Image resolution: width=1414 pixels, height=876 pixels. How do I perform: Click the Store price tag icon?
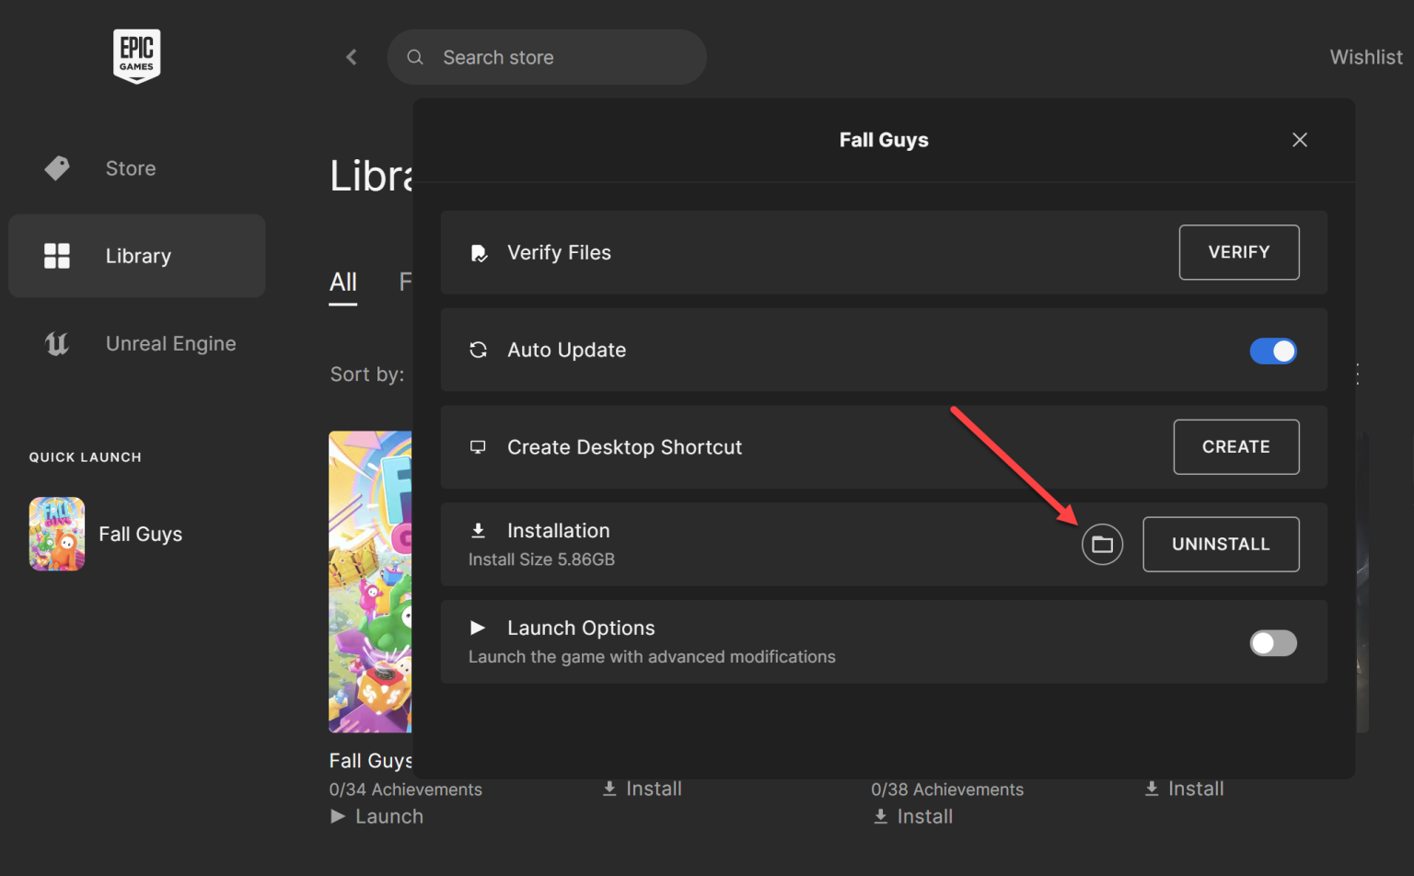[57, 168]
